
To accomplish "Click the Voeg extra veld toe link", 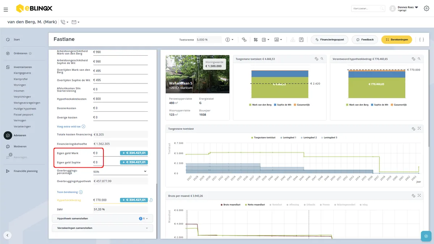I will click(71, 127).
